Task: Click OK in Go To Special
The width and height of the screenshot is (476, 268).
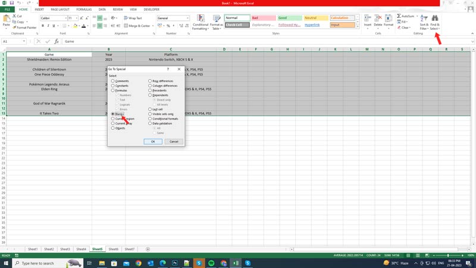Action: (x=153, y=142)
